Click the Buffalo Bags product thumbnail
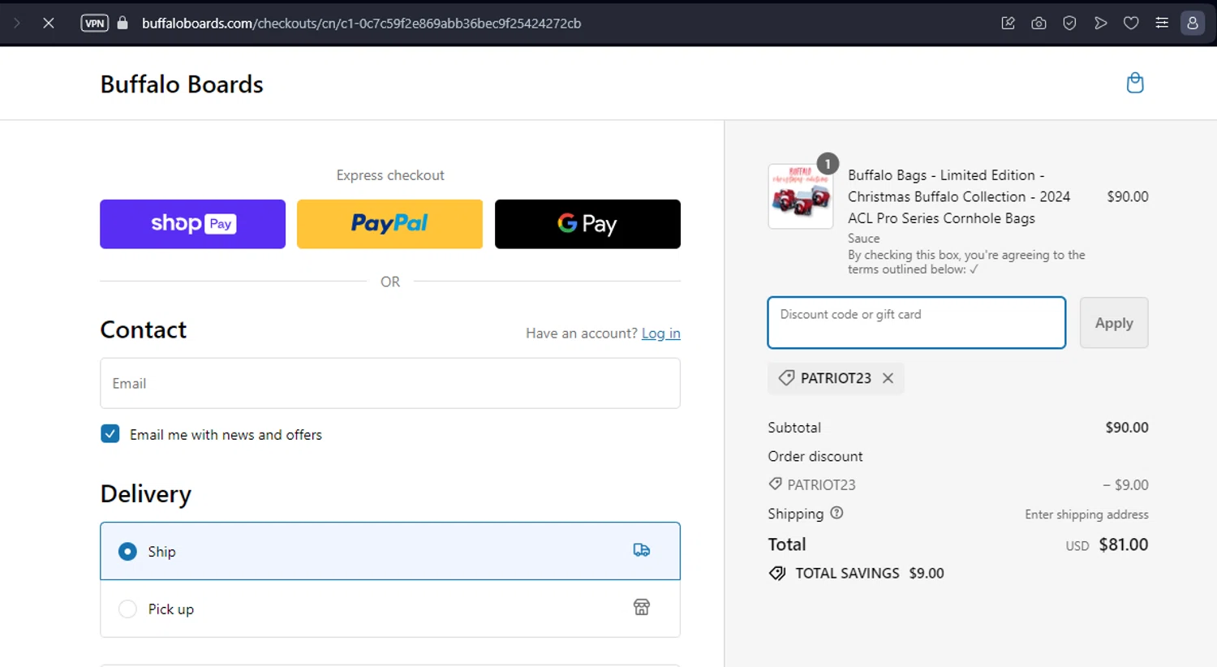This screenshot has width=1217, height=667. (x=801, y=196)
